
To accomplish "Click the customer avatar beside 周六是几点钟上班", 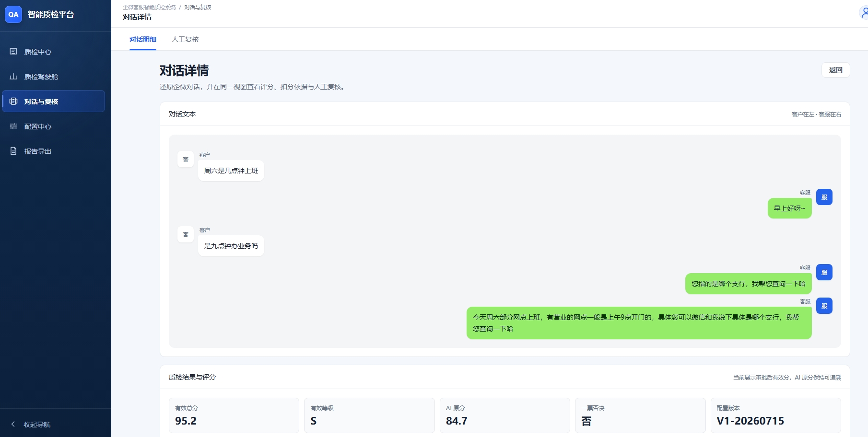I will [186, 159].
